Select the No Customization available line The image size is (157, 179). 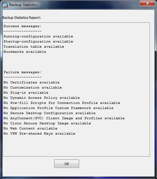pos(33,88)
